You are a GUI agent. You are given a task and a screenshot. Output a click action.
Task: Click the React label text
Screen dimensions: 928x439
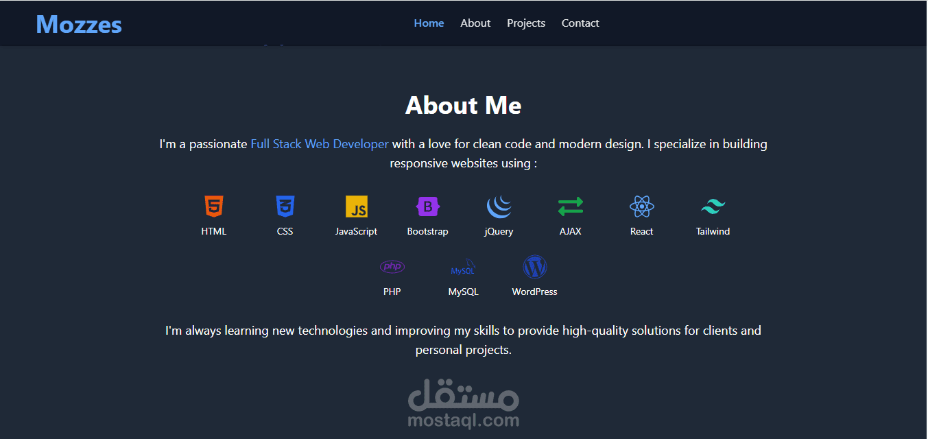click(642, 231)
